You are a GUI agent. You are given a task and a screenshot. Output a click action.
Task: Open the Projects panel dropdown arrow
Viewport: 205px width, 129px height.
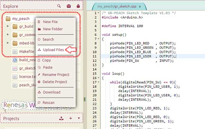click(79, 118)
